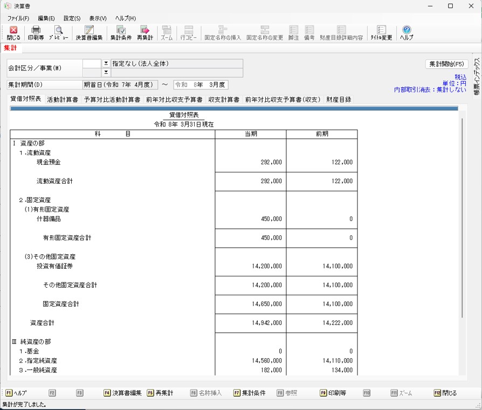Click the タイトル変更 toolbar icon
482x410 pixels.
click(381, 33)
